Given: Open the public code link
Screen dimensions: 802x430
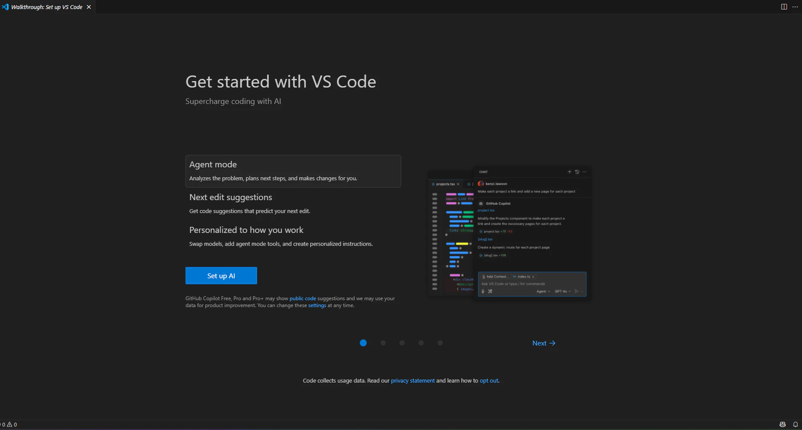Looking at the screenshot, I should tap(303, 298).
